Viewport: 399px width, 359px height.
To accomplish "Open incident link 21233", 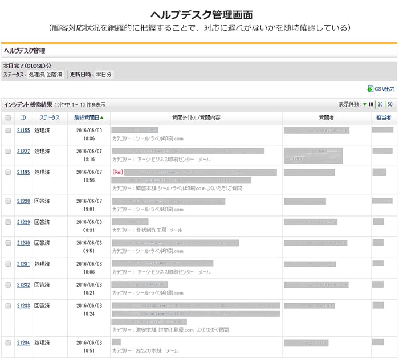I will [23, 305].
